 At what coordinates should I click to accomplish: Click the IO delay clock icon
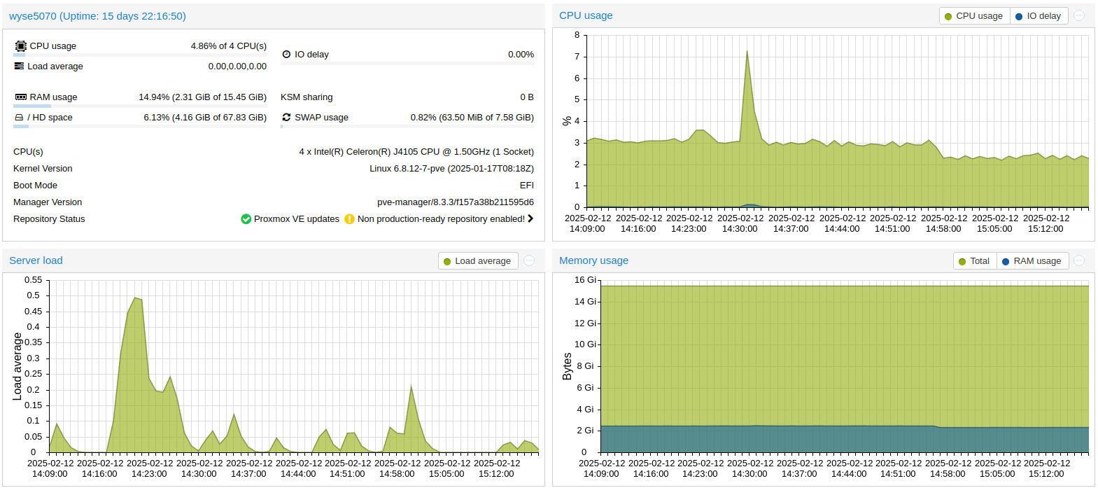click(286, 55)
